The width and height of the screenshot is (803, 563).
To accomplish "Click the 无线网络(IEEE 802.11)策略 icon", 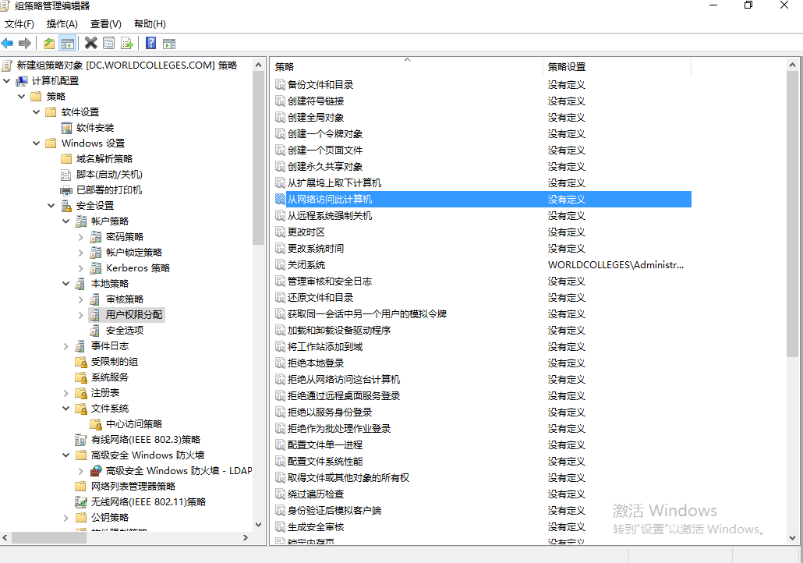I will click(x=81, y=502).
